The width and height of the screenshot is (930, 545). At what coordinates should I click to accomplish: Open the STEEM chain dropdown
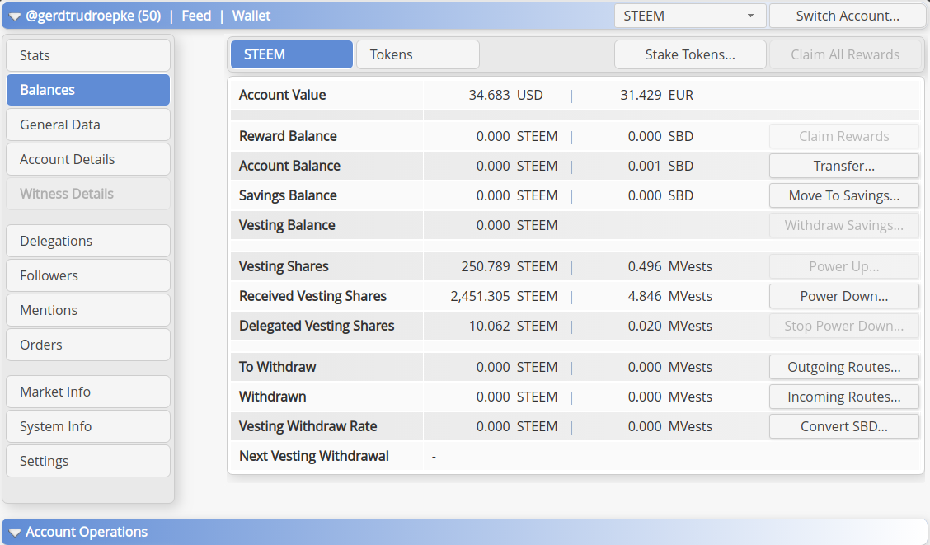coord(690,16)
